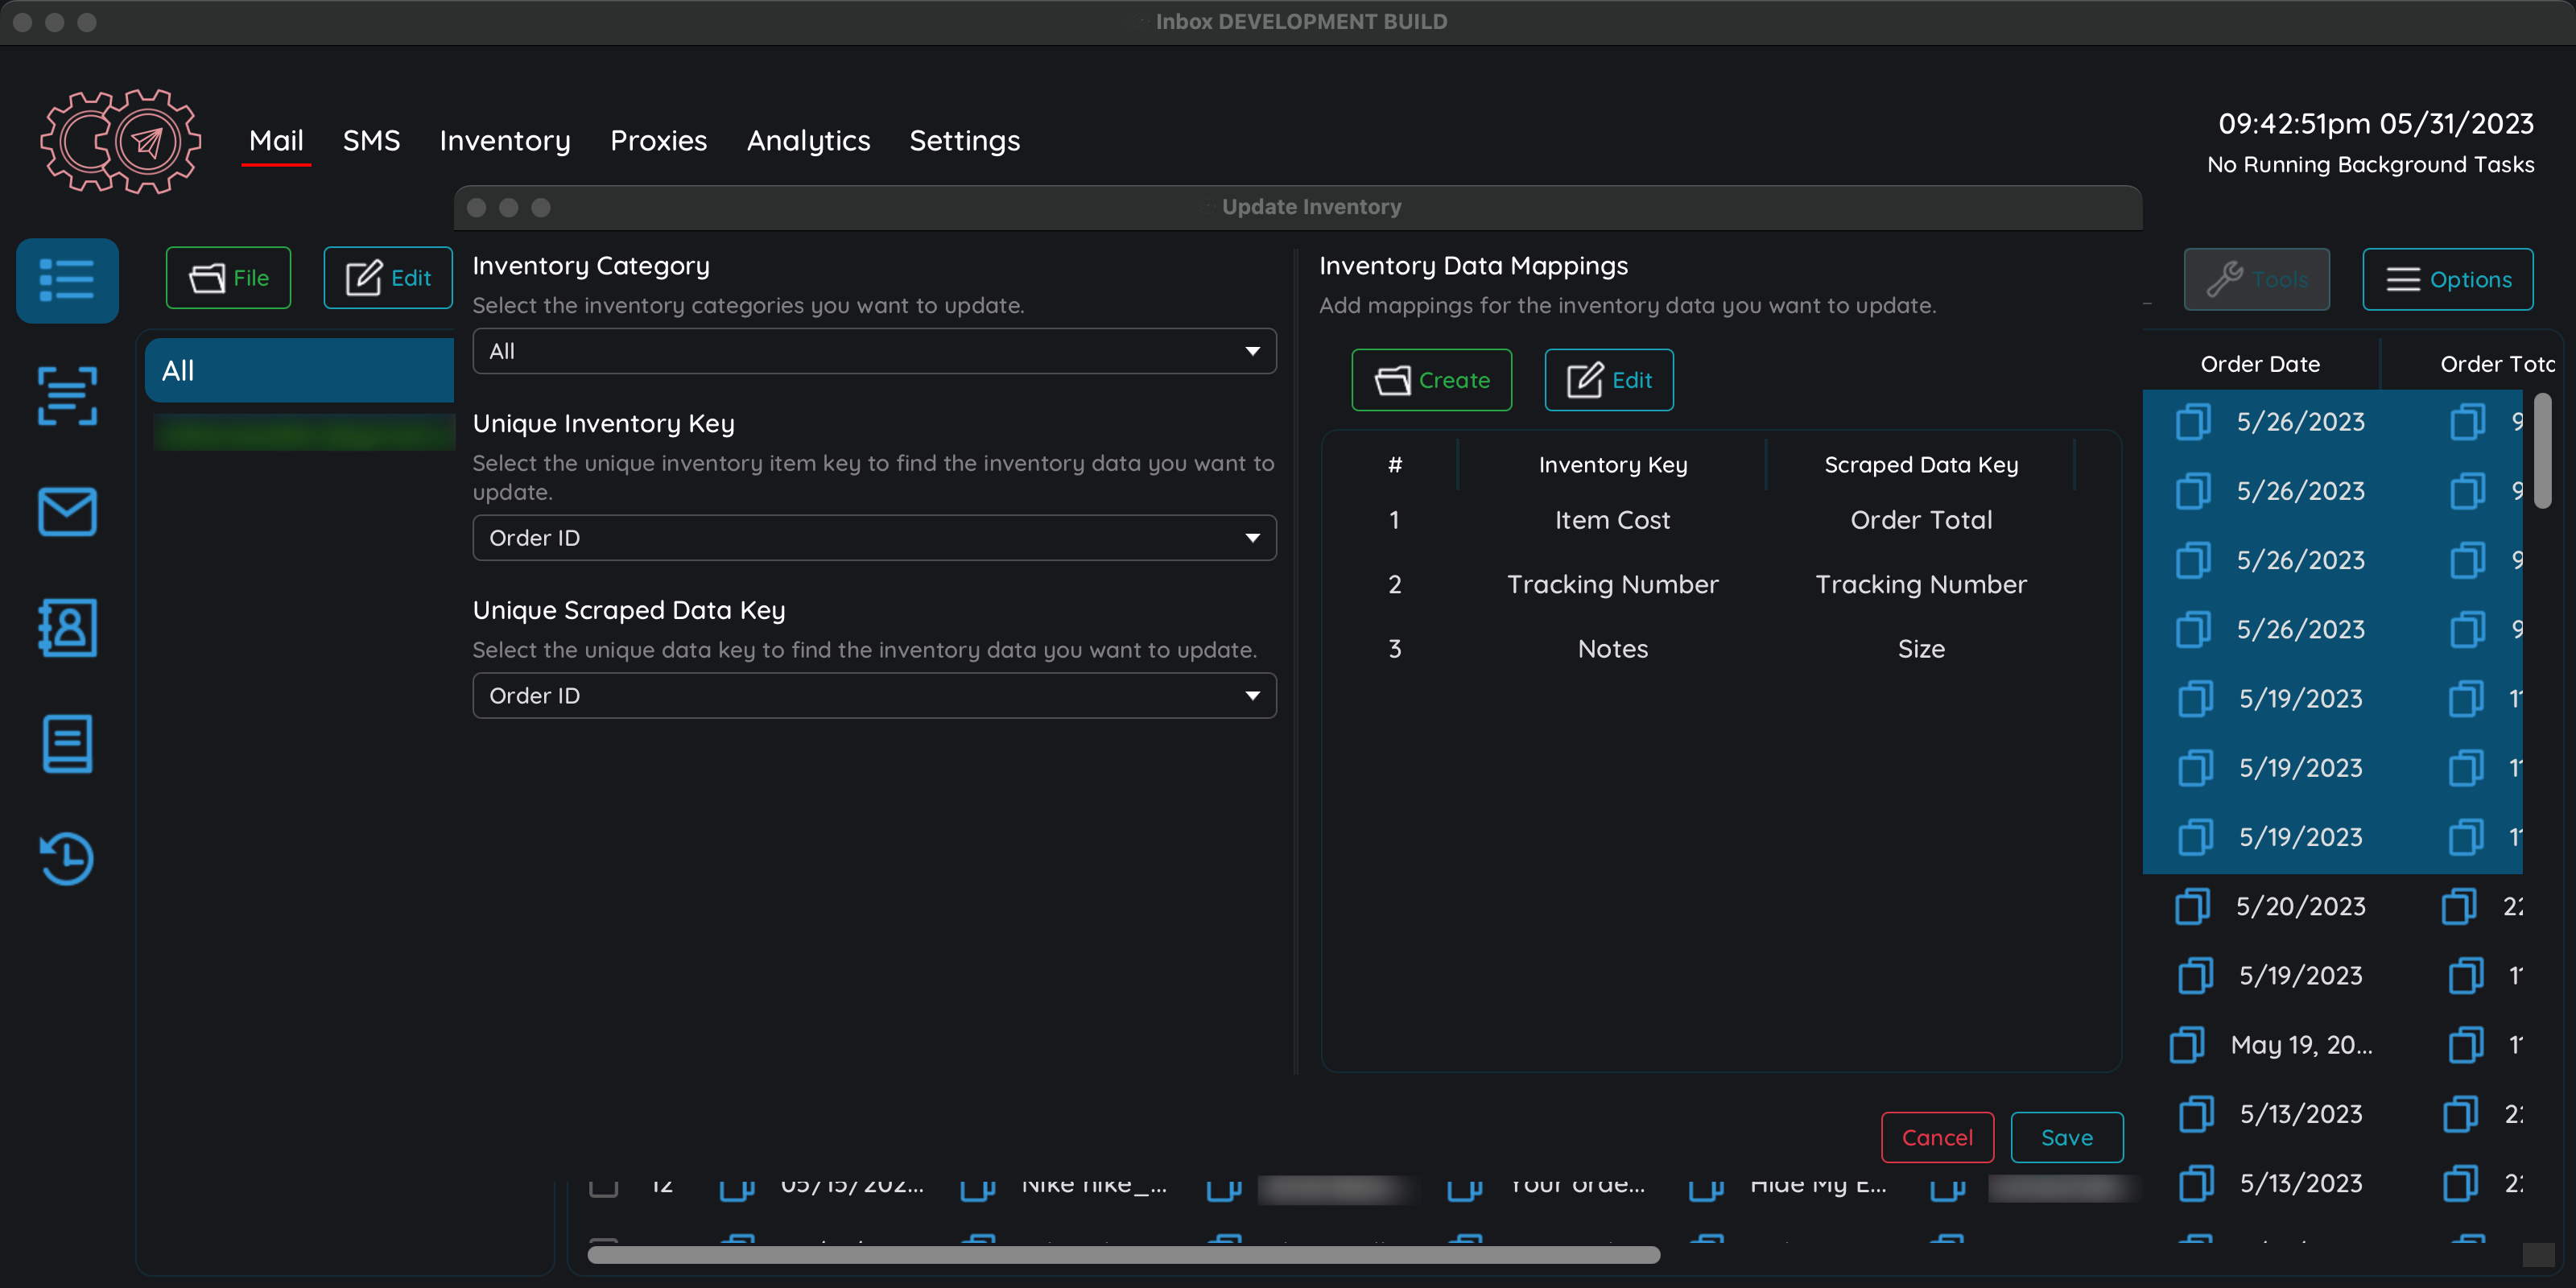Screen dimensions: 2576x1288
Task: Click the Size scraped data cell
Action: coord(1921,649)
